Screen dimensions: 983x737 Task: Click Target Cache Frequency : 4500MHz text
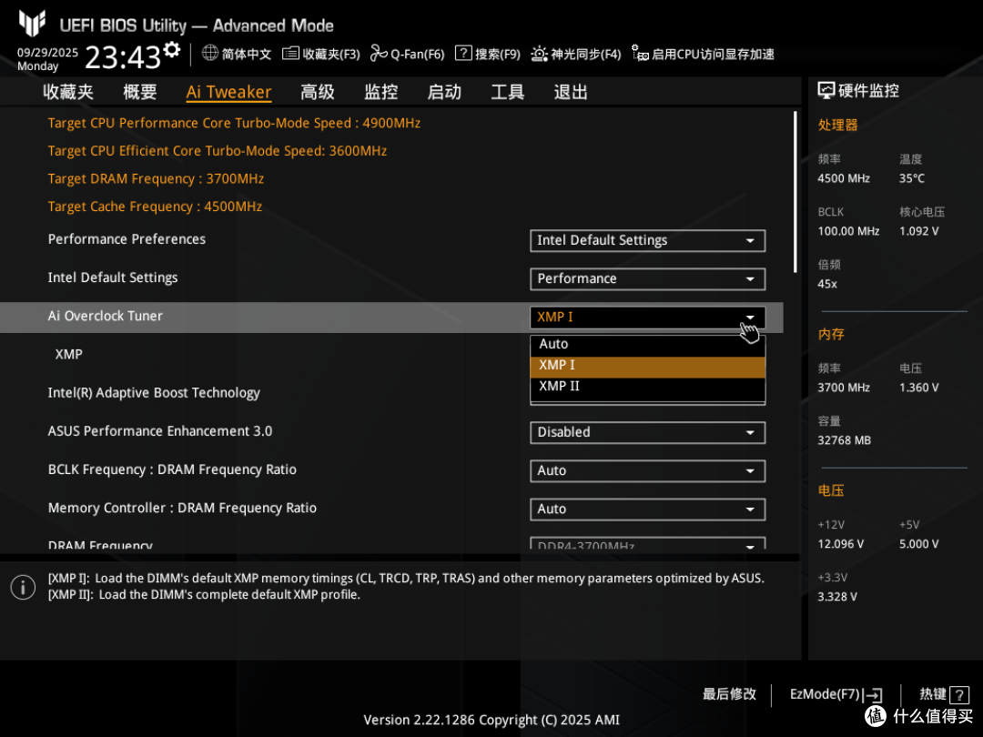point(155,207)
